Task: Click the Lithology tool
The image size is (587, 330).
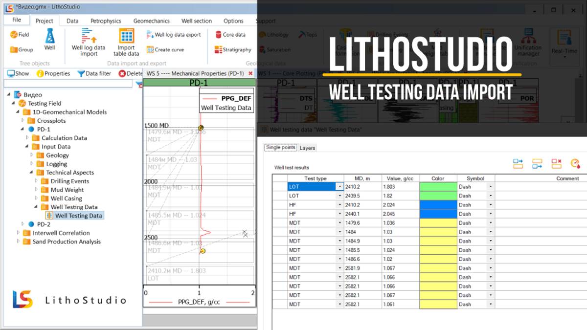Action: [274, 35]
